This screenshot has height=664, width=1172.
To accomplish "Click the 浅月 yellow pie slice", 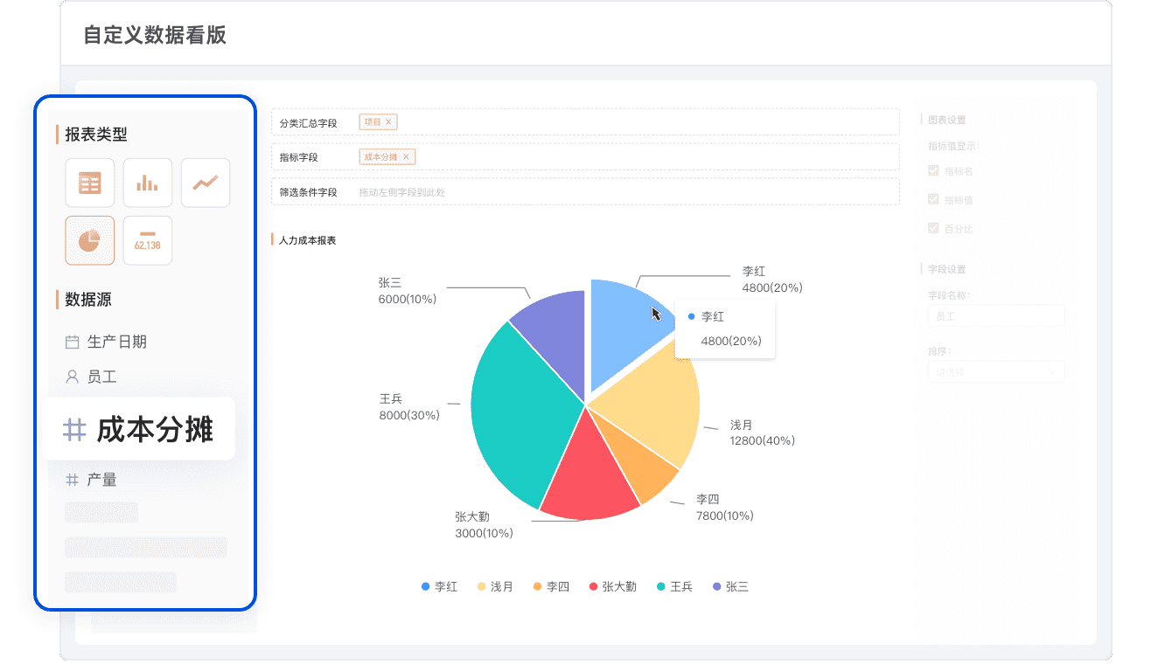I will pyautogui.click(x=658, y=411).
